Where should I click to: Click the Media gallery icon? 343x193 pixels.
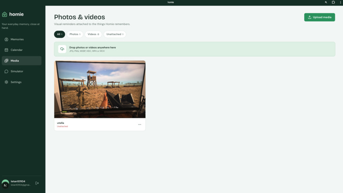pyautogui.click(x=6, y=61)
